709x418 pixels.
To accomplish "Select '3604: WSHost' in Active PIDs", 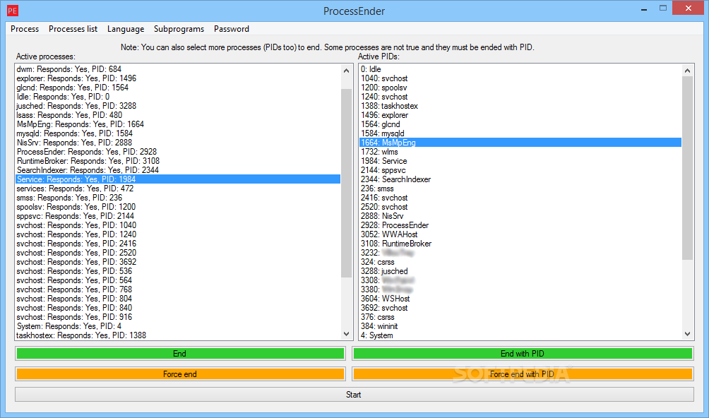I will (x=520, y=299).
